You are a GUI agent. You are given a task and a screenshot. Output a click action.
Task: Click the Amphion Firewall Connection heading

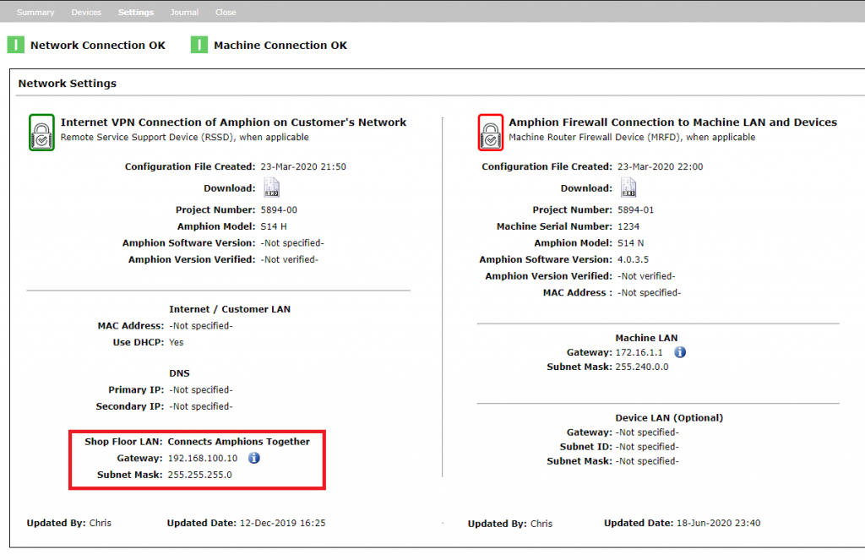point(672,122)
